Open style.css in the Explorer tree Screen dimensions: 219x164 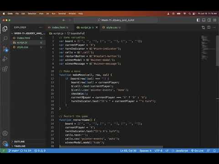(x=28, y=47)
